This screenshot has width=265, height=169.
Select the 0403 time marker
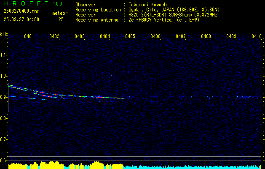tap(80, 37)
